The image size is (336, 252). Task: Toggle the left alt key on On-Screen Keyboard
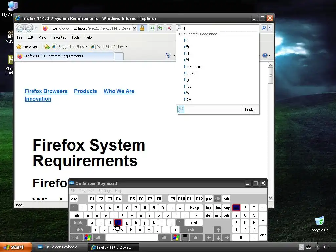click(98, 238)
